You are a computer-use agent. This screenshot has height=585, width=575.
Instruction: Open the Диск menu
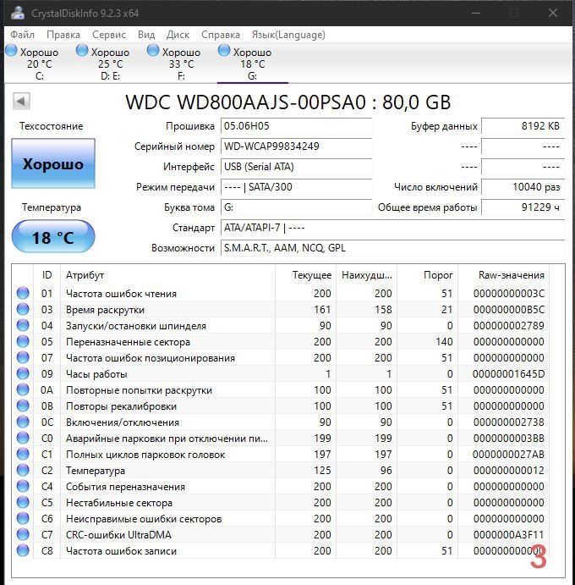[178, 35]
